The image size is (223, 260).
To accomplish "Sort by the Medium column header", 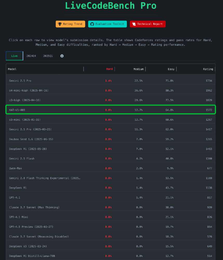I will (x=138, y=69).
